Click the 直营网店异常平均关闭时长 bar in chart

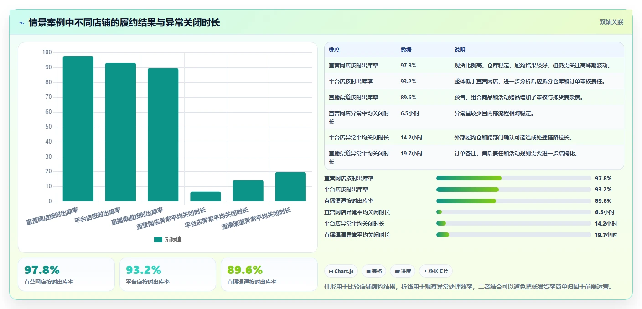tap(206, 196)
